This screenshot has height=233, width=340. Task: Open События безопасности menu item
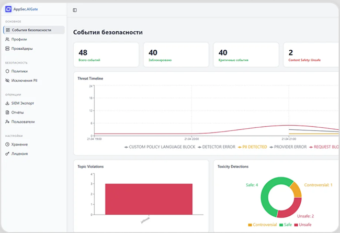[34, 30]
